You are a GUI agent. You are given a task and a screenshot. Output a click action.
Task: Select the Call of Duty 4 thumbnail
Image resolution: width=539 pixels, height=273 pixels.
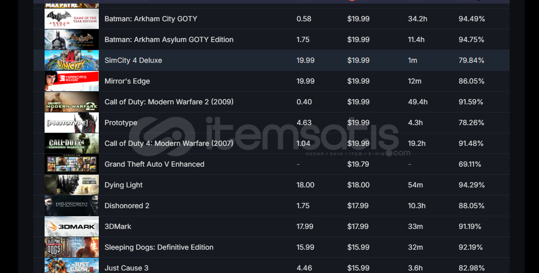click(x=71, y=143)
